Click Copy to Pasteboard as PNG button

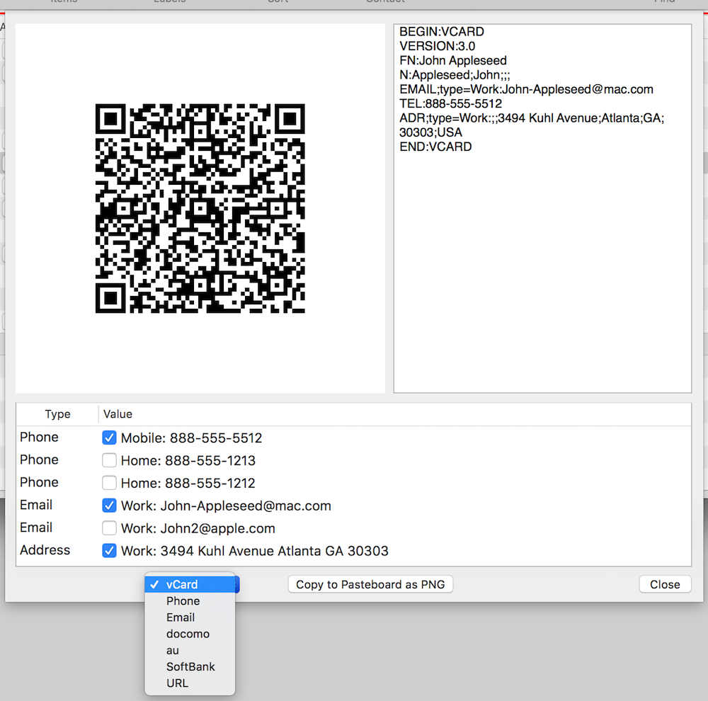pyautogui.click(x=370, y=584)
